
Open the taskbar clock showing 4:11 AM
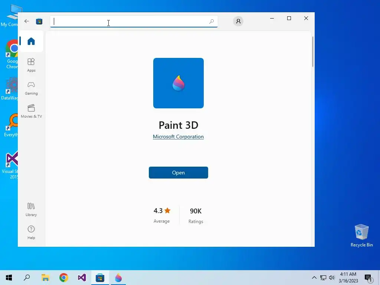point(348,278)
